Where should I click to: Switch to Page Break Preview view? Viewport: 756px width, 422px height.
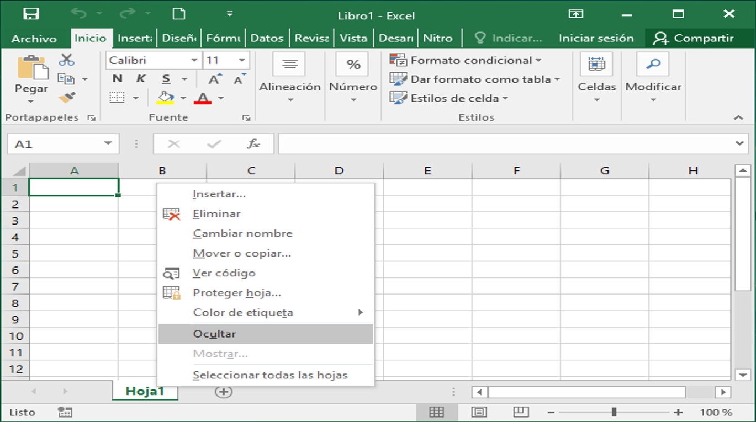point(521,412)
